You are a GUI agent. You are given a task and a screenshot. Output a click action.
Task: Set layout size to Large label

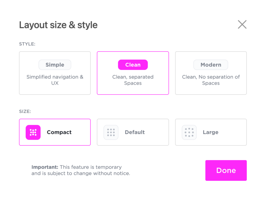(210, 132)
